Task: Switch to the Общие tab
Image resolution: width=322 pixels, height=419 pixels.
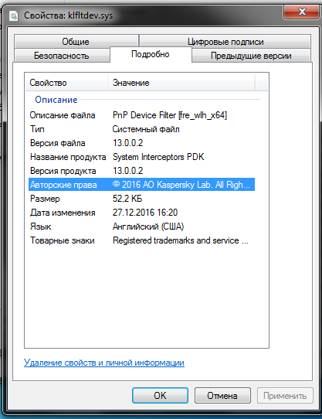Action: click(x=76, y=42)
